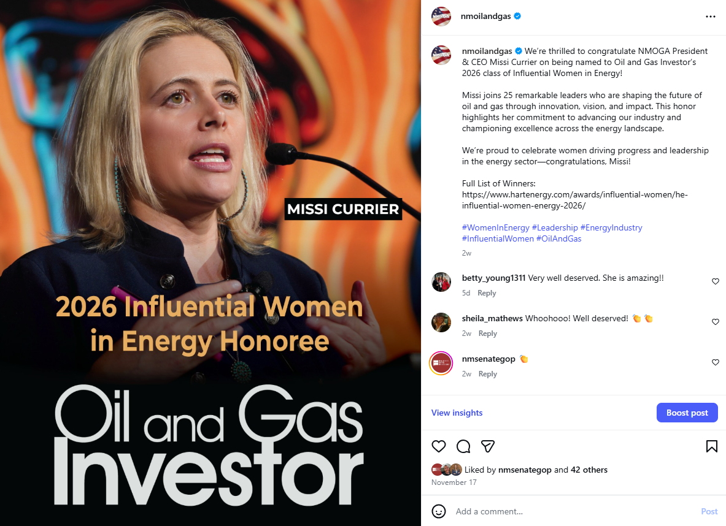Like betty_young1311's comment

[716, 281]
